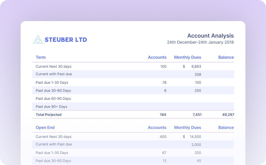Click Monthly Dues header in Term table

click(x=188, y=57)
